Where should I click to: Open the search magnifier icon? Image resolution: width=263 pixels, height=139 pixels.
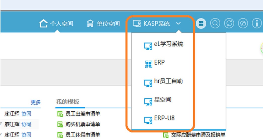point(215,24)
